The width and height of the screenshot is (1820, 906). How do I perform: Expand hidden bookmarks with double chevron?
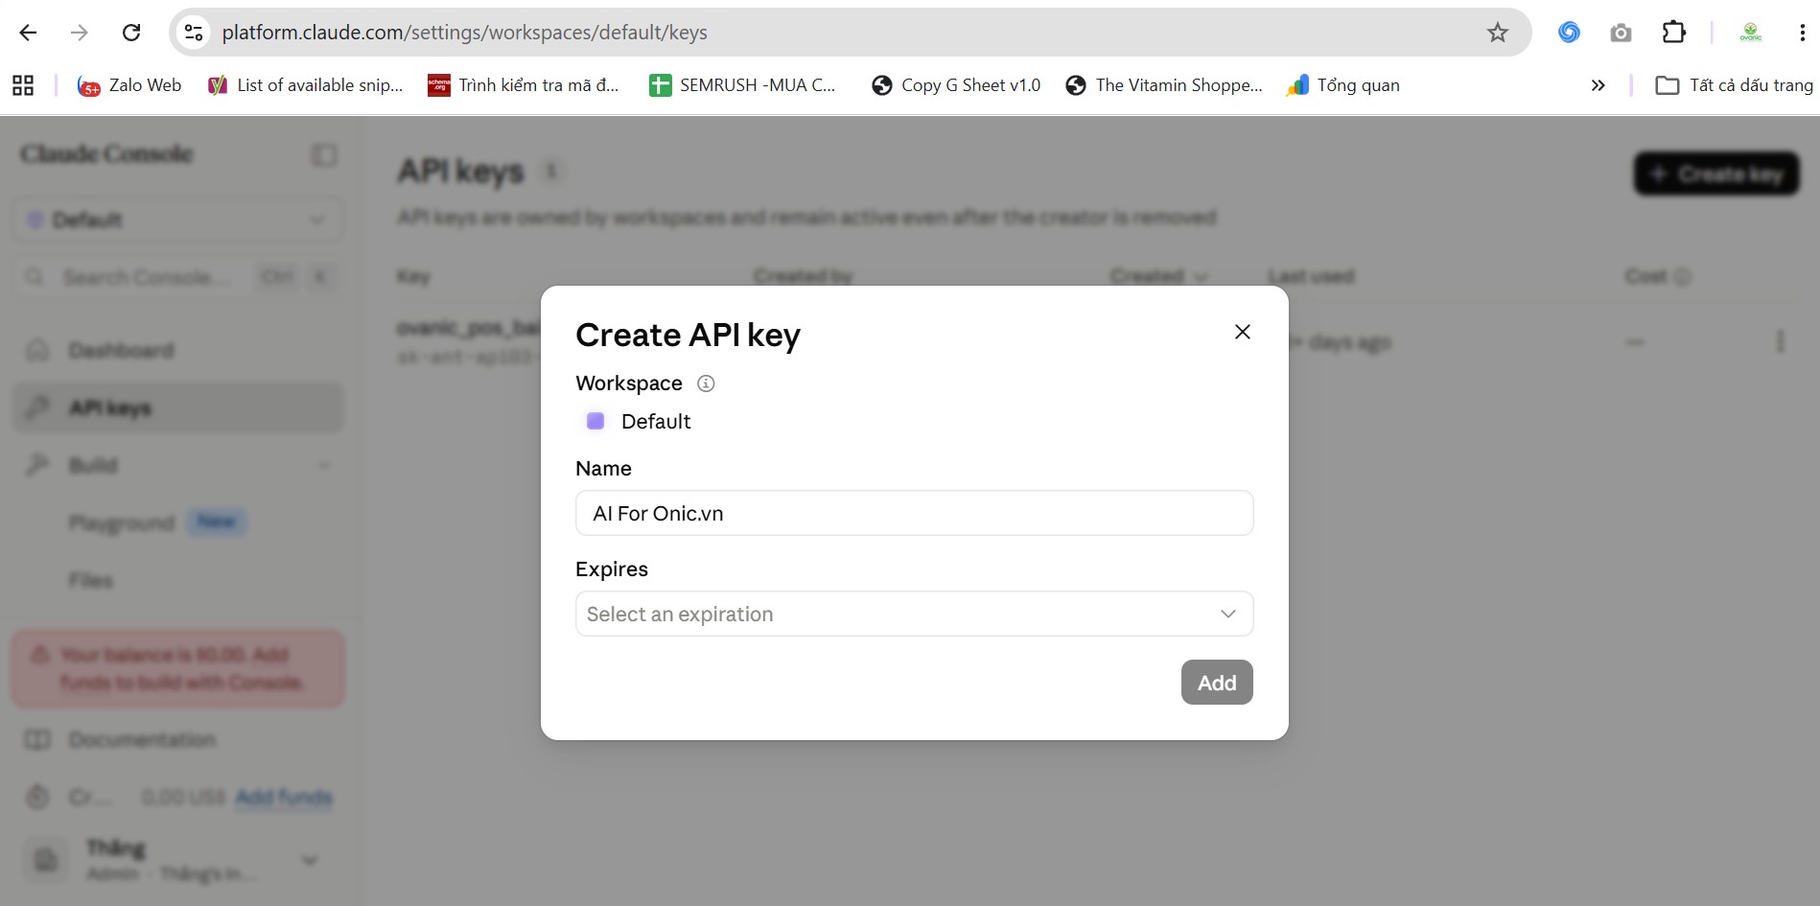(x=1598, y=85)
